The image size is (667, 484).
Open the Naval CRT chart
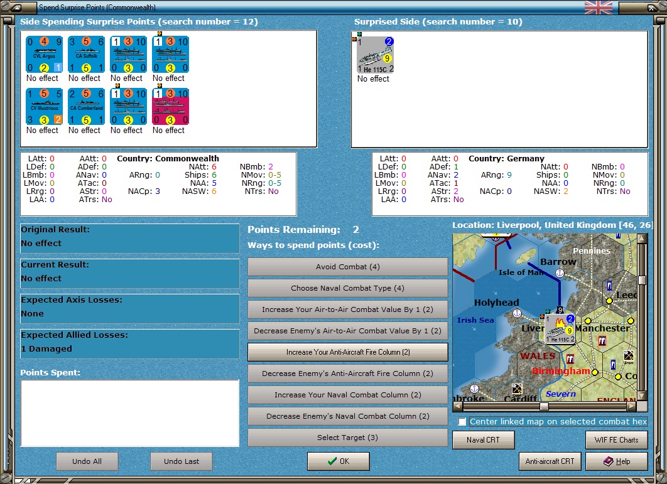point(483,440)
